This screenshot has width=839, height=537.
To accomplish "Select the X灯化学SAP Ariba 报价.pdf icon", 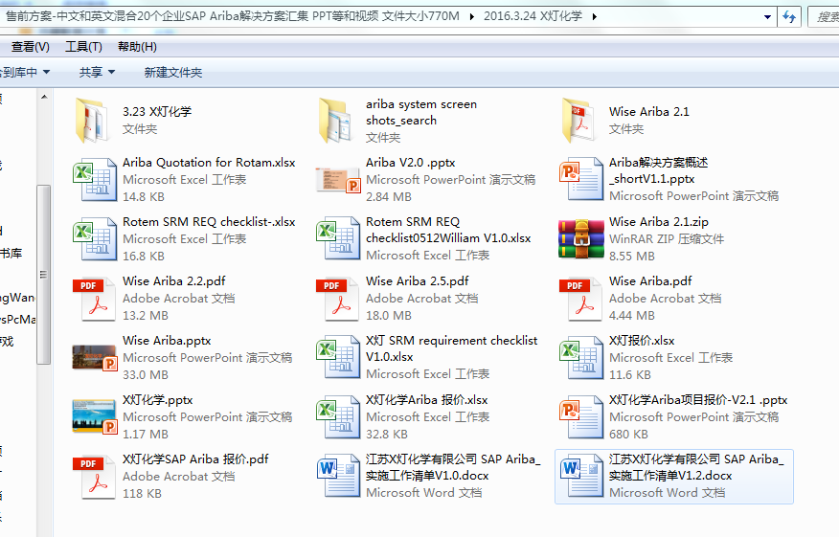I will (x=94, y=476).
